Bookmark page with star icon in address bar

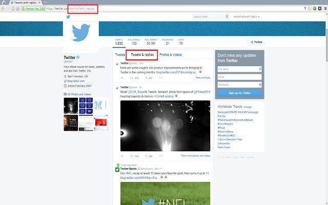[x=309, y=9]
